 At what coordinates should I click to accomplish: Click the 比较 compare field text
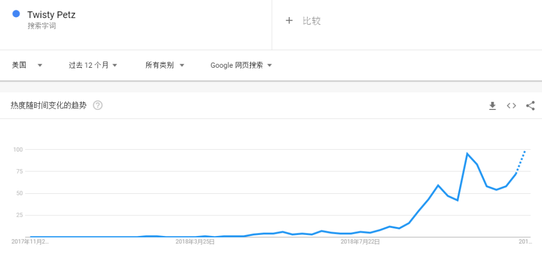311,21
